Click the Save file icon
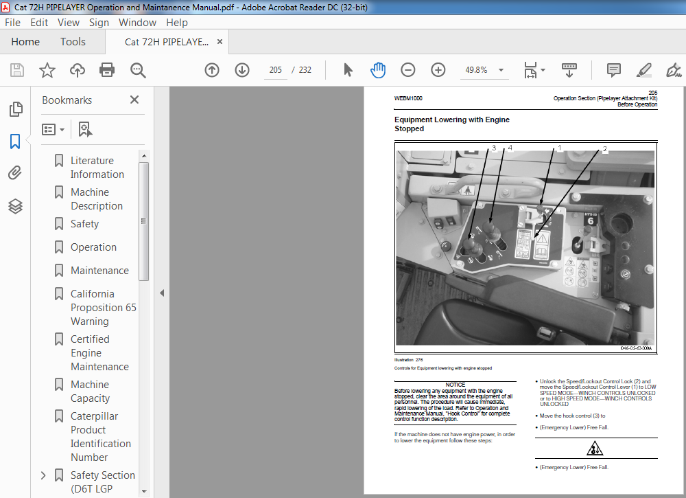The width and height of the screenshot is (686, 498). click(17, 70)
